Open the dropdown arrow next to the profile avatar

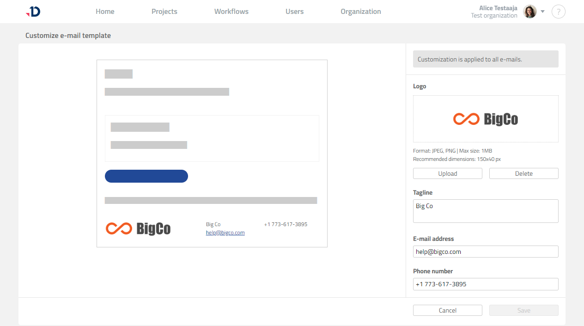coord(542,12)
